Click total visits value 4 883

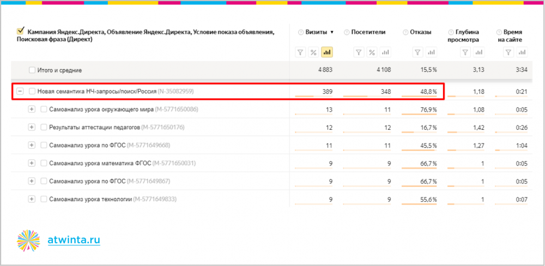coord(325,70)
